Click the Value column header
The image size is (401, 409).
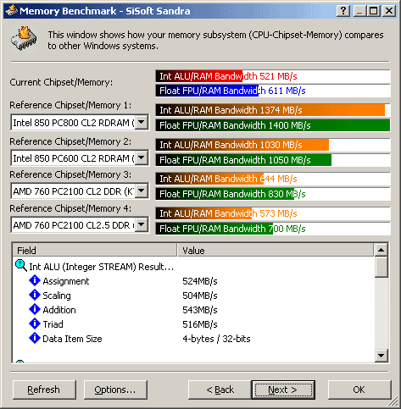coord(276,250)
